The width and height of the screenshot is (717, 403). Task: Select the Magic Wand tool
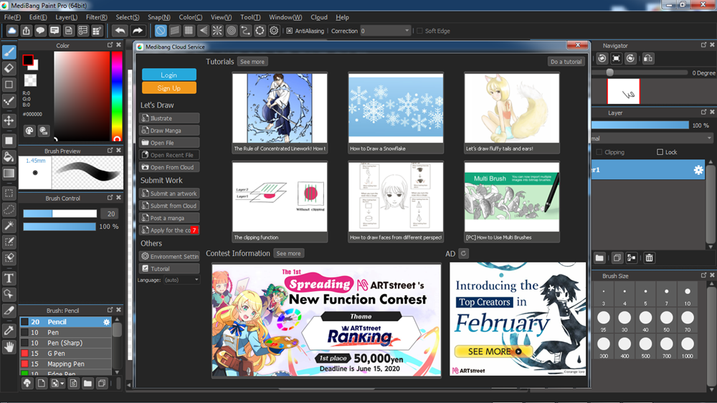pos(9,225)
